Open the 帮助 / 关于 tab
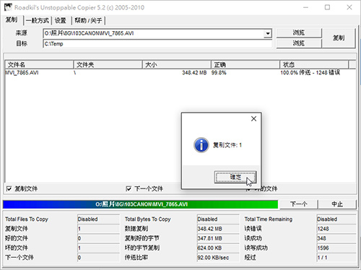The width and height of the screenshot is (361, 270). point(88,21)
